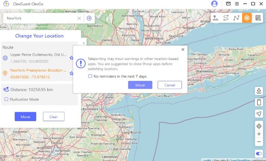Zoom out the map with minus
Image resolution: width=266 pixels, height=161 pixels.
259,142
